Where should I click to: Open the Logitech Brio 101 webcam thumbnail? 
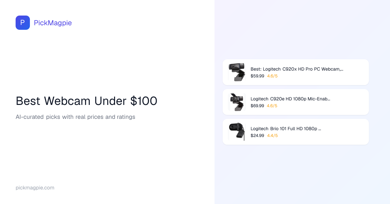[x=237, y=131]
